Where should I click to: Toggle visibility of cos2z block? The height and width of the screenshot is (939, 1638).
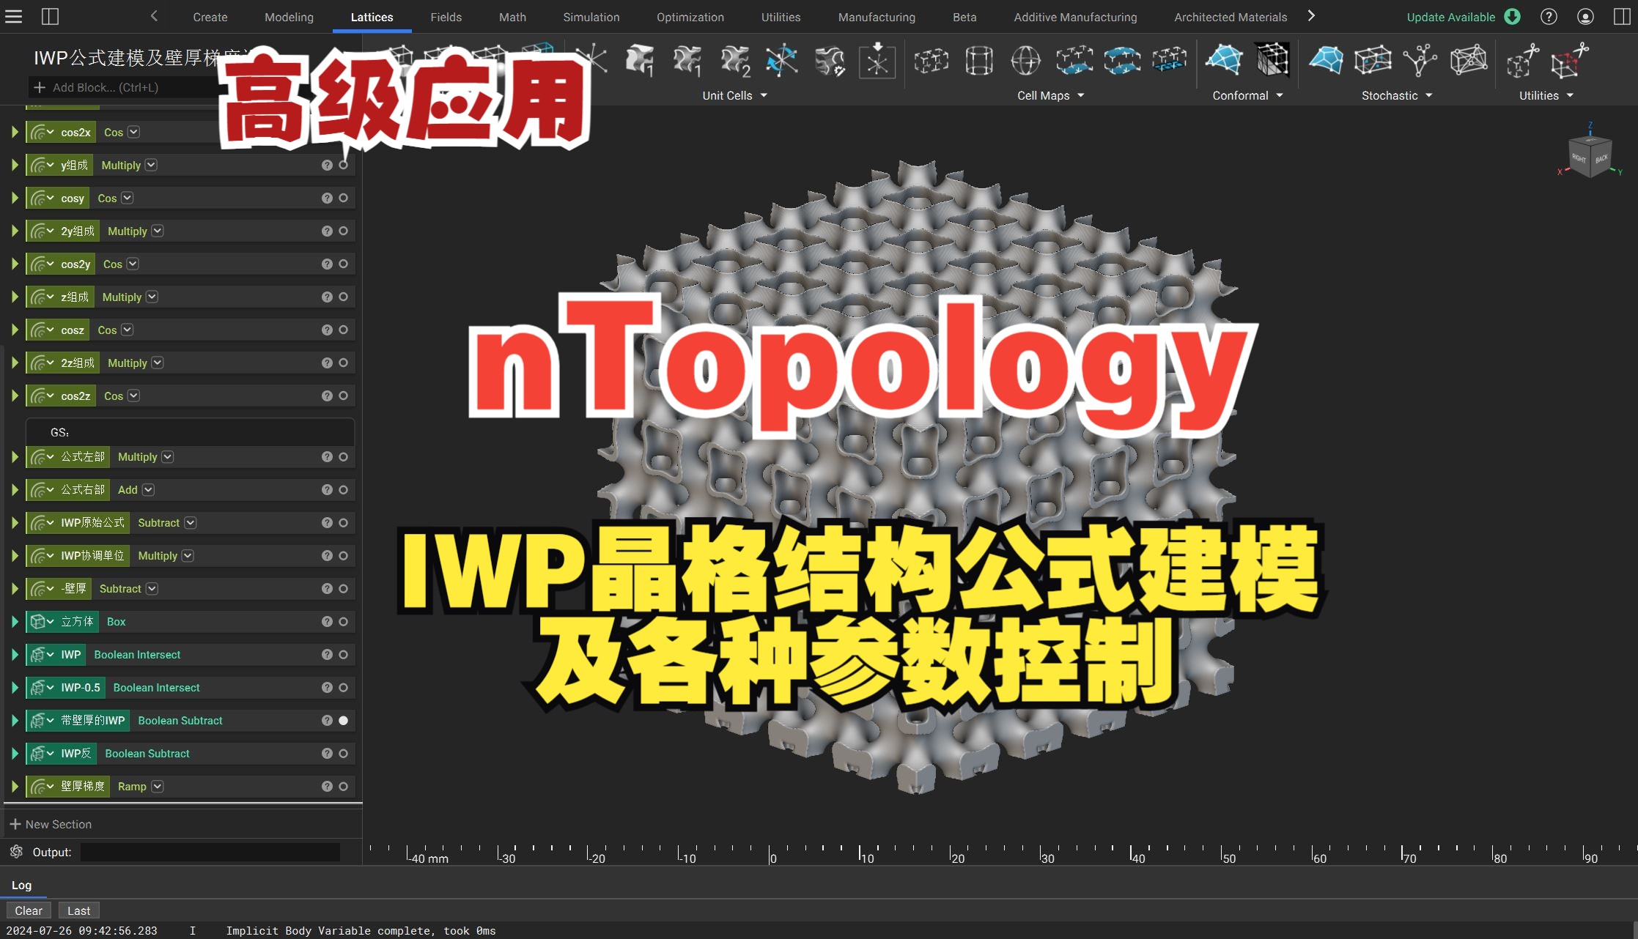coord(343,396)
